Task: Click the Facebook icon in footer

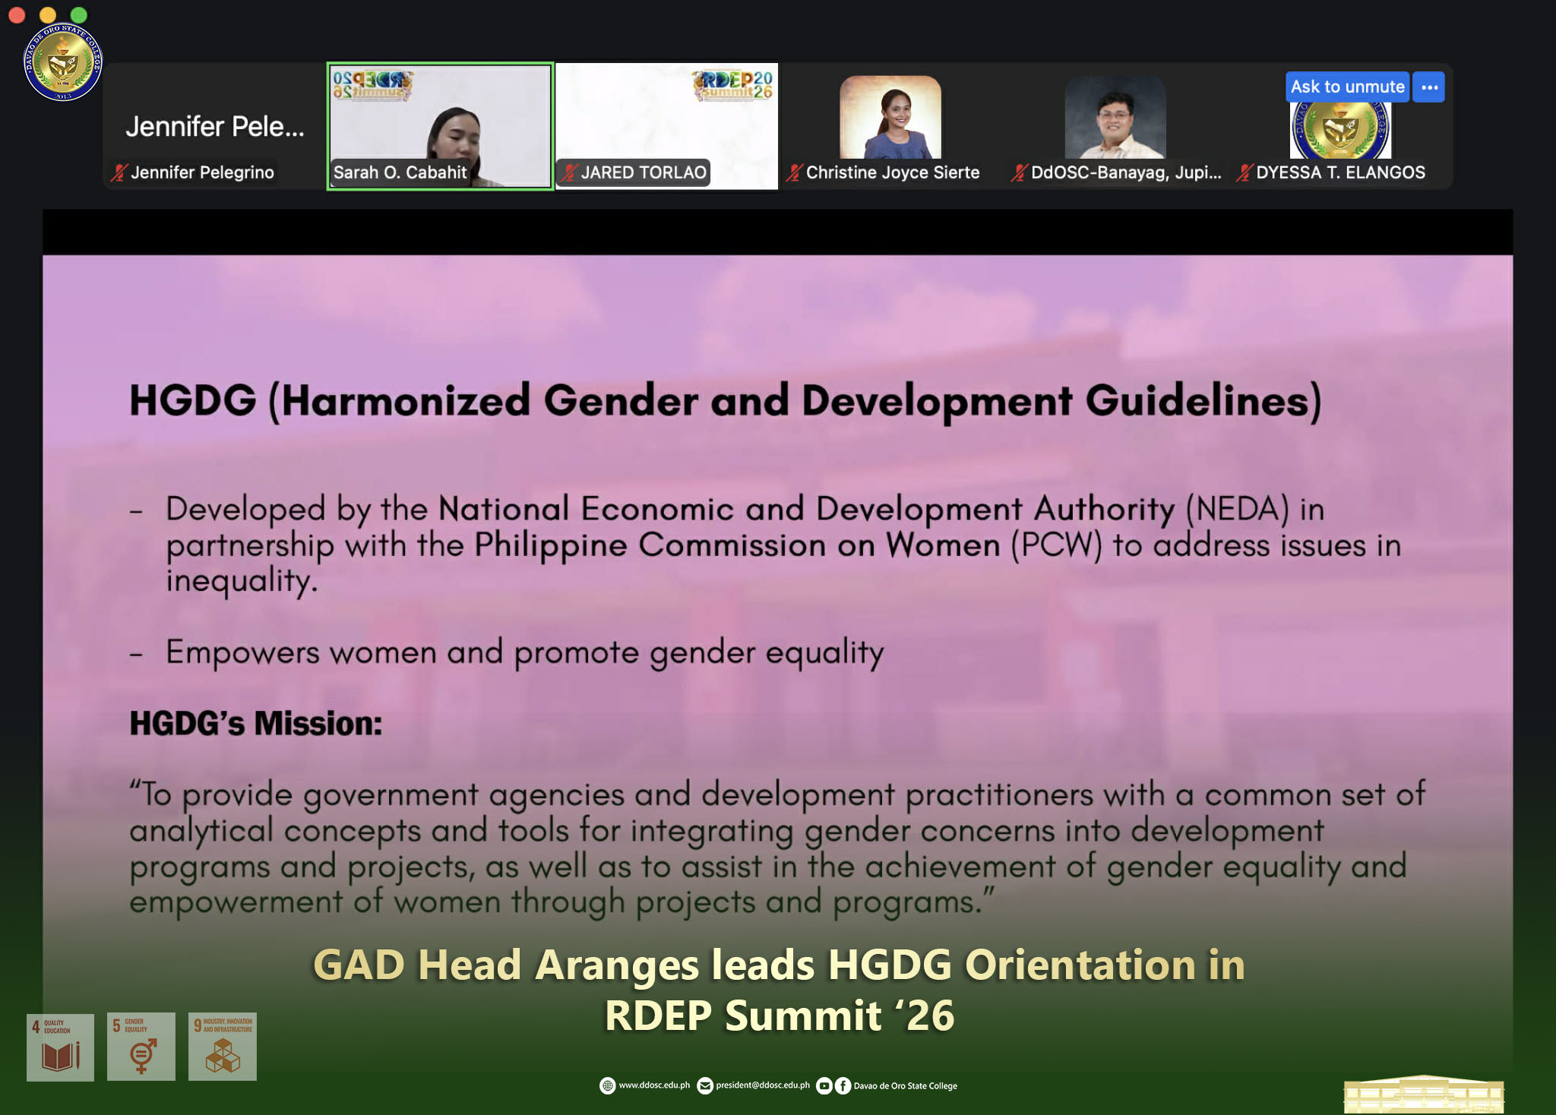Action: 843,1086
